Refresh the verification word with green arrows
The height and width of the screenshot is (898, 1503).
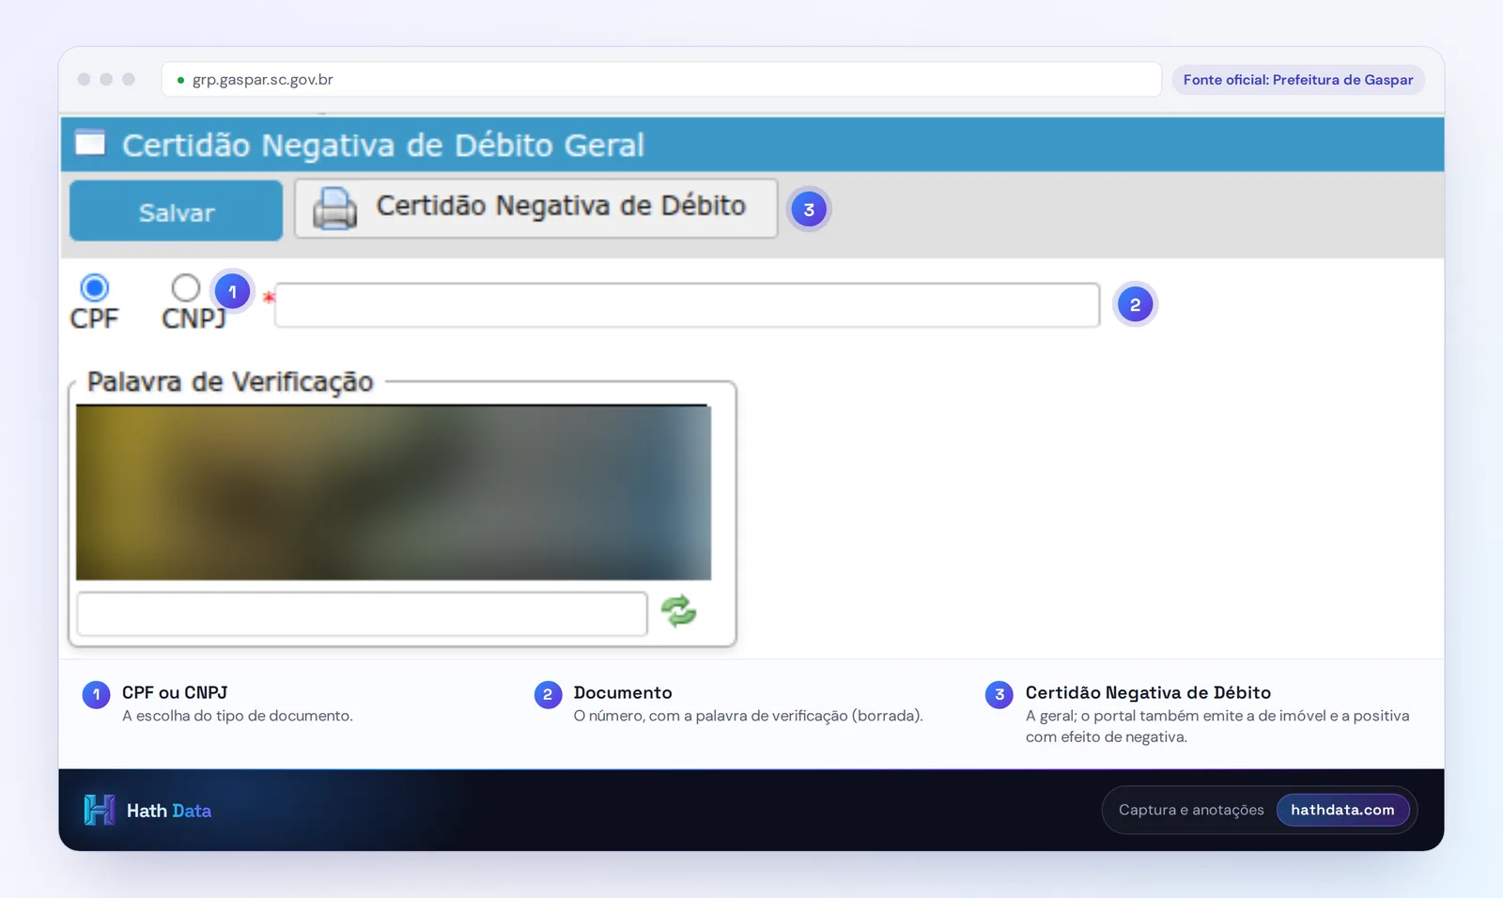[x=678, y=612]
